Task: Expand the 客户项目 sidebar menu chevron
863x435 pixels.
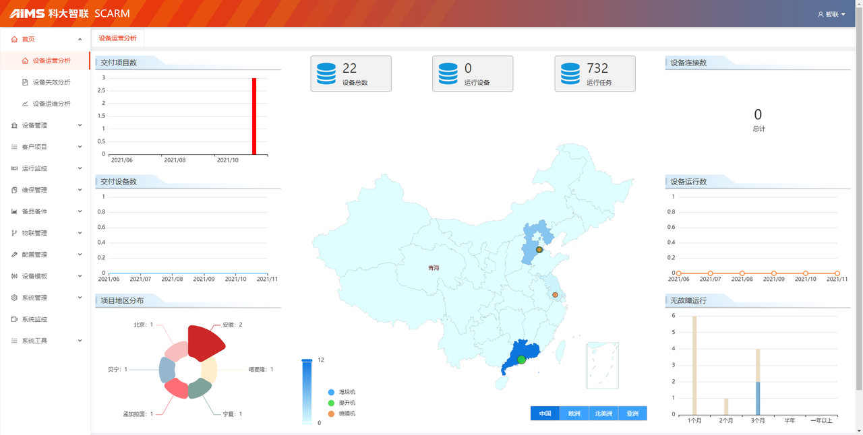Action: click(x=80, y=147)
